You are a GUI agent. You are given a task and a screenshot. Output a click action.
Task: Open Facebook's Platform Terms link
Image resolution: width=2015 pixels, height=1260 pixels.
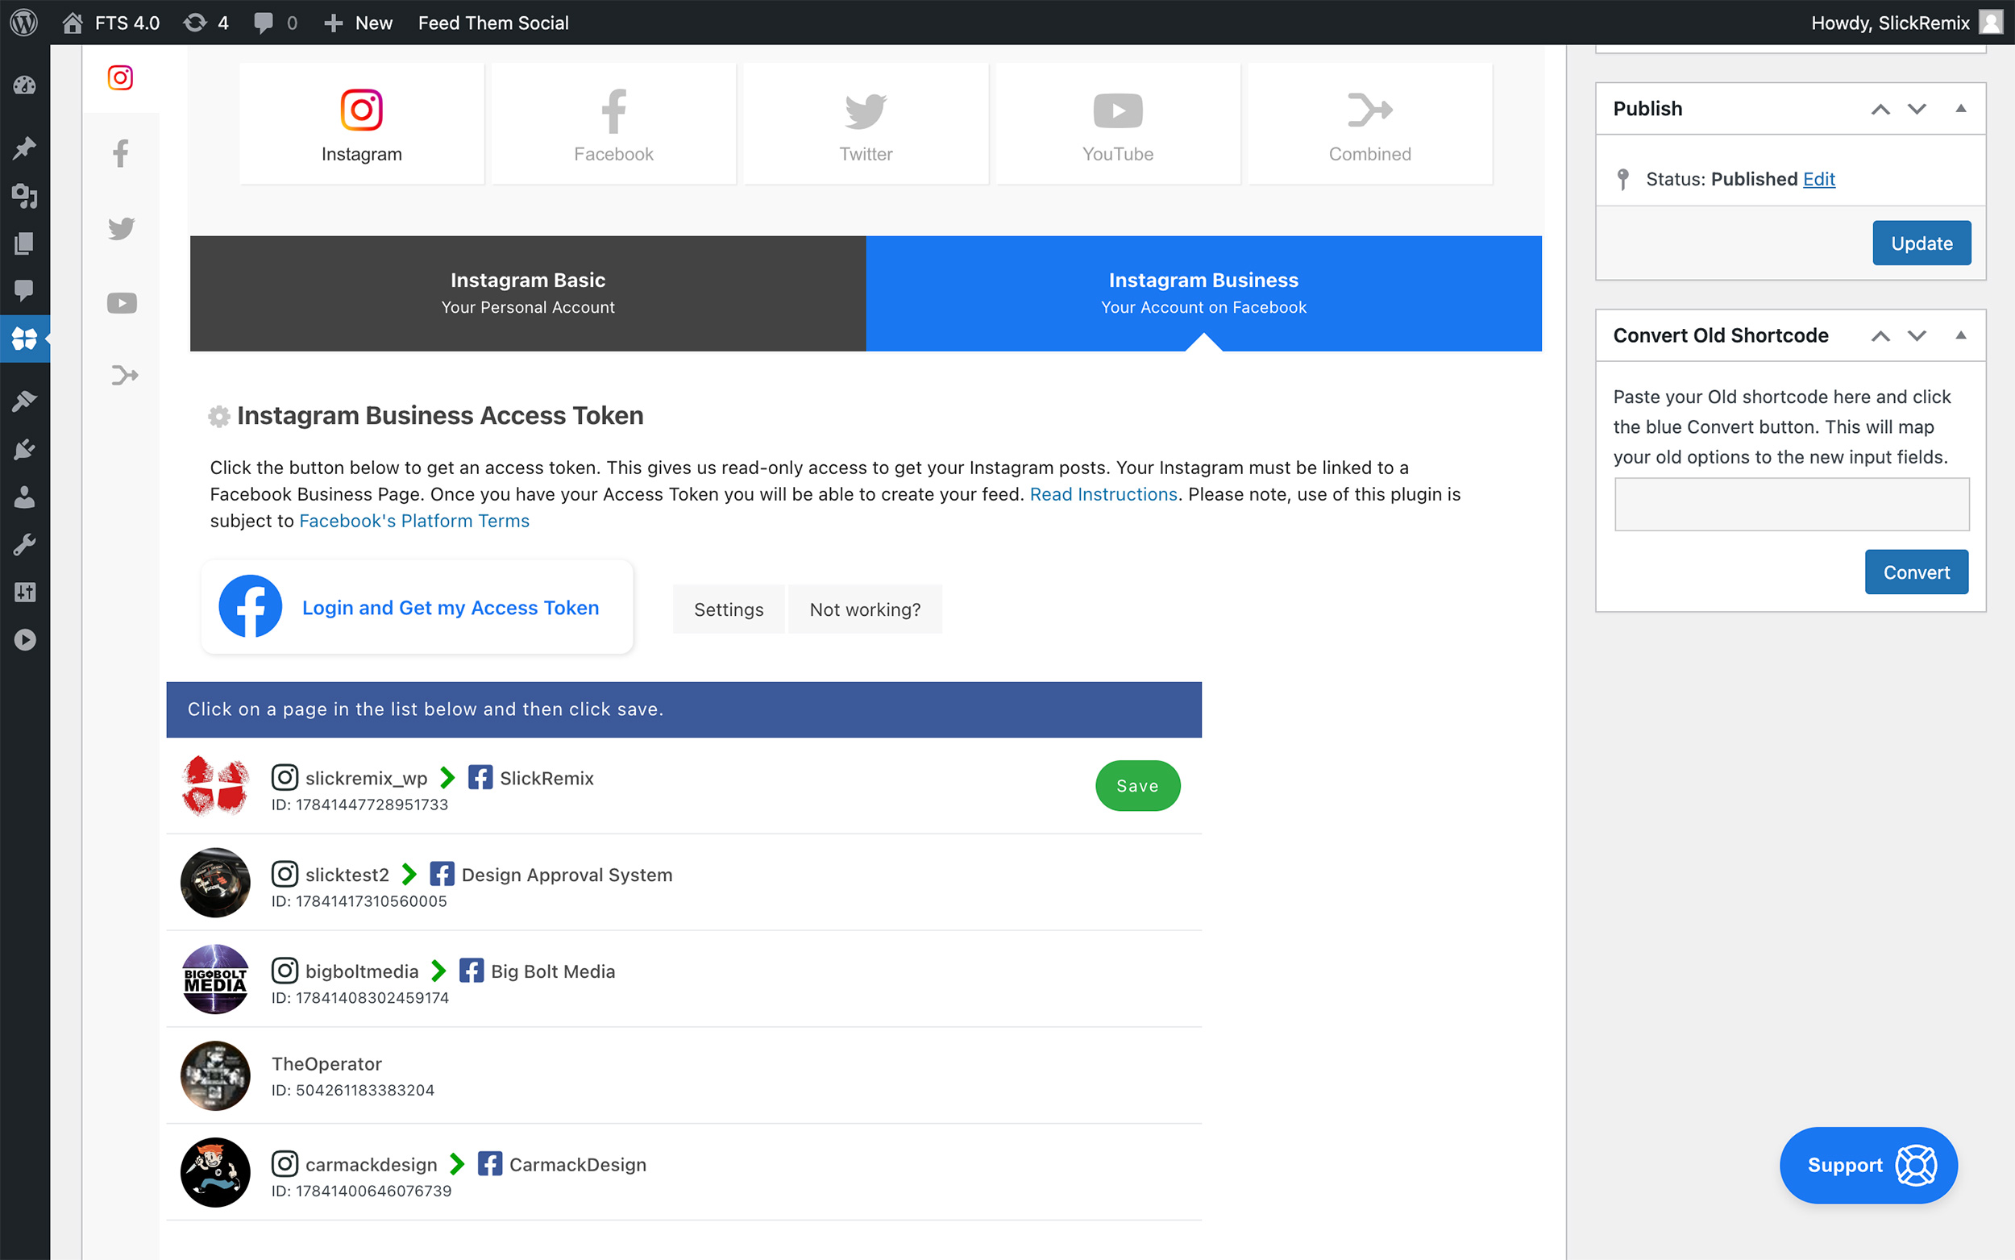tap(414, 521)
